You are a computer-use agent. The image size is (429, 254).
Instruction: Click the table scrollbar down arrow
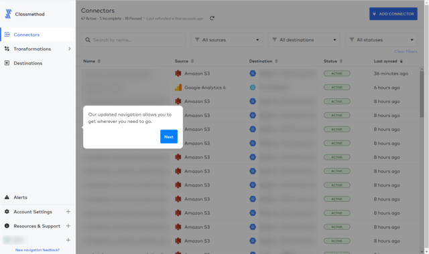click(x=422, y=251)
